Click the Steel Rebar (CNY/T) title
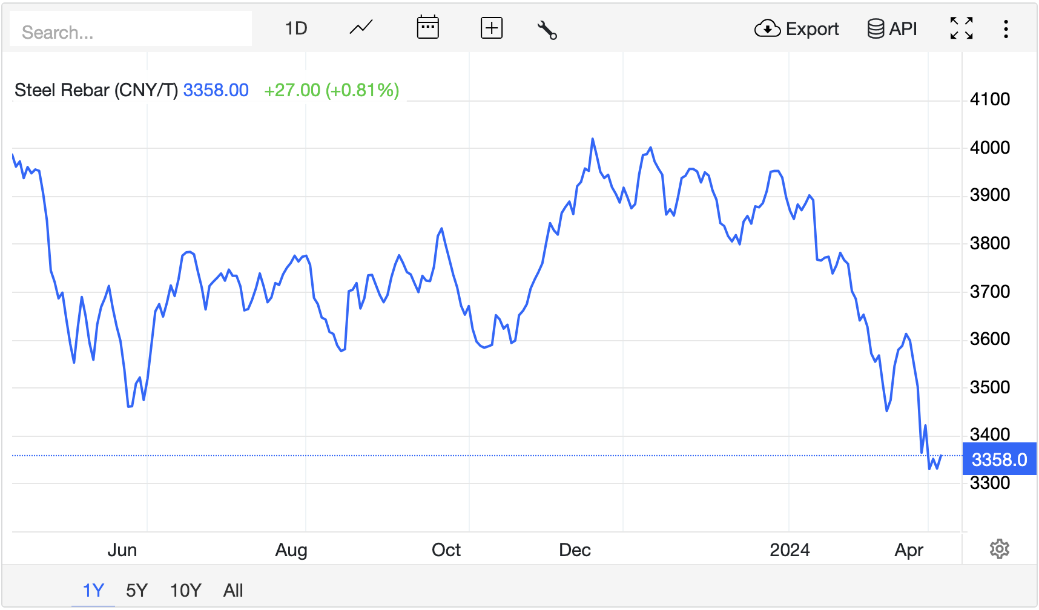Viewport: 1039px width, 610px height. point(96,90)
